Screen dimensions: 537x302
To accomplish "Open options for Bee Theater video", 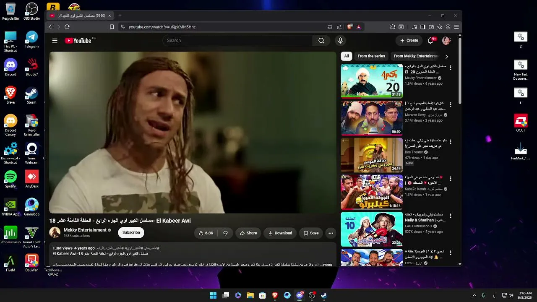I will click(x=451, y=142).
